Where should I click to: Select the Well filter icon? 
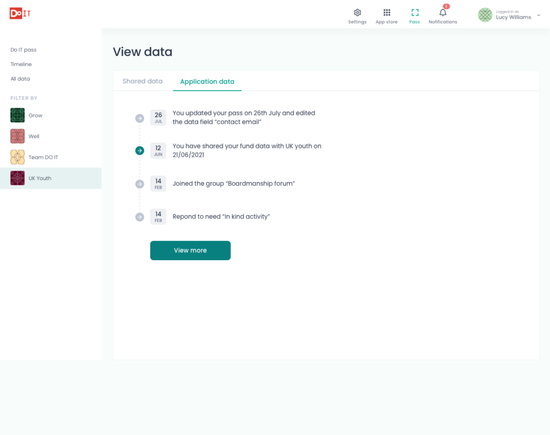[x=18, y=136]
